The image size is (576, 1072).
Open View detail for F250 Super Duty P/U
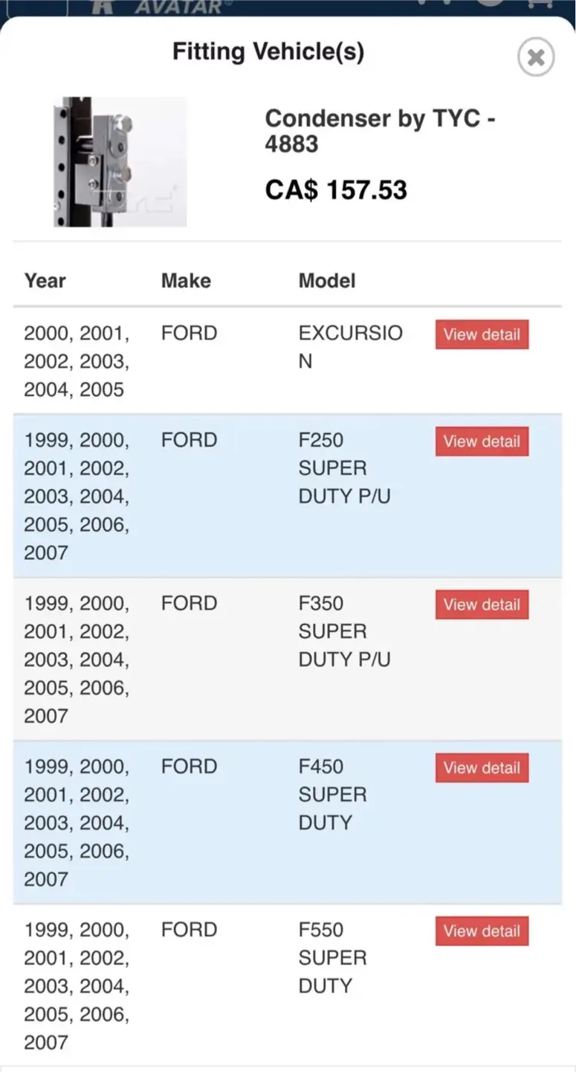point(482,441)
